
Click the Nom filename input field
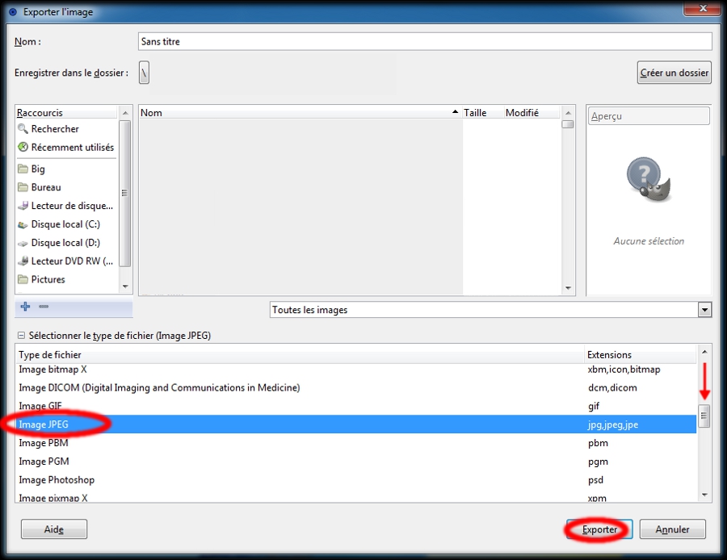tap(425, 41)
